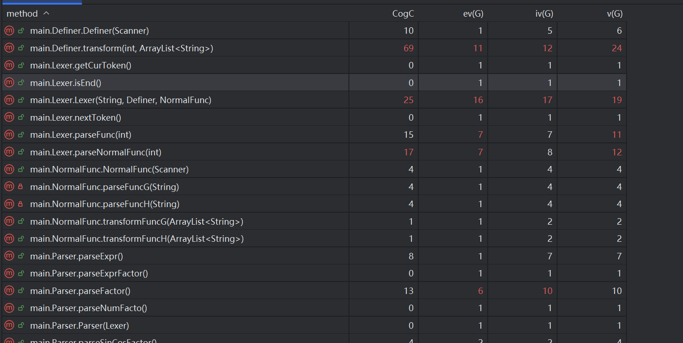This screenshot has height=343, width=683.
Task: Click private lock icon for parseFuncH row
Action: point(20,204)
